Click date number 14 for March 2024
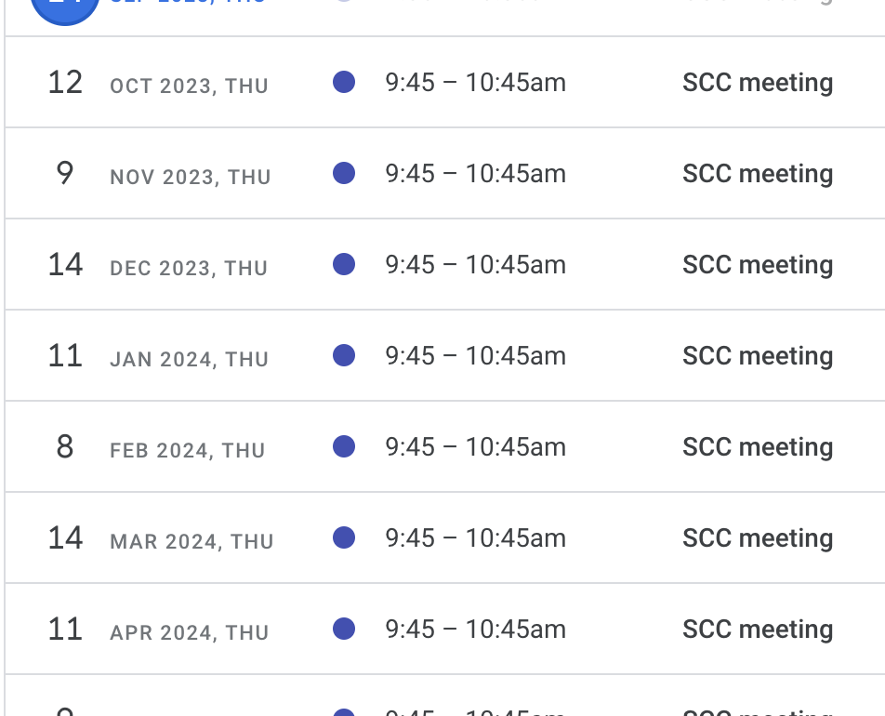Screen dimensions: 885x716 point(65,538)
